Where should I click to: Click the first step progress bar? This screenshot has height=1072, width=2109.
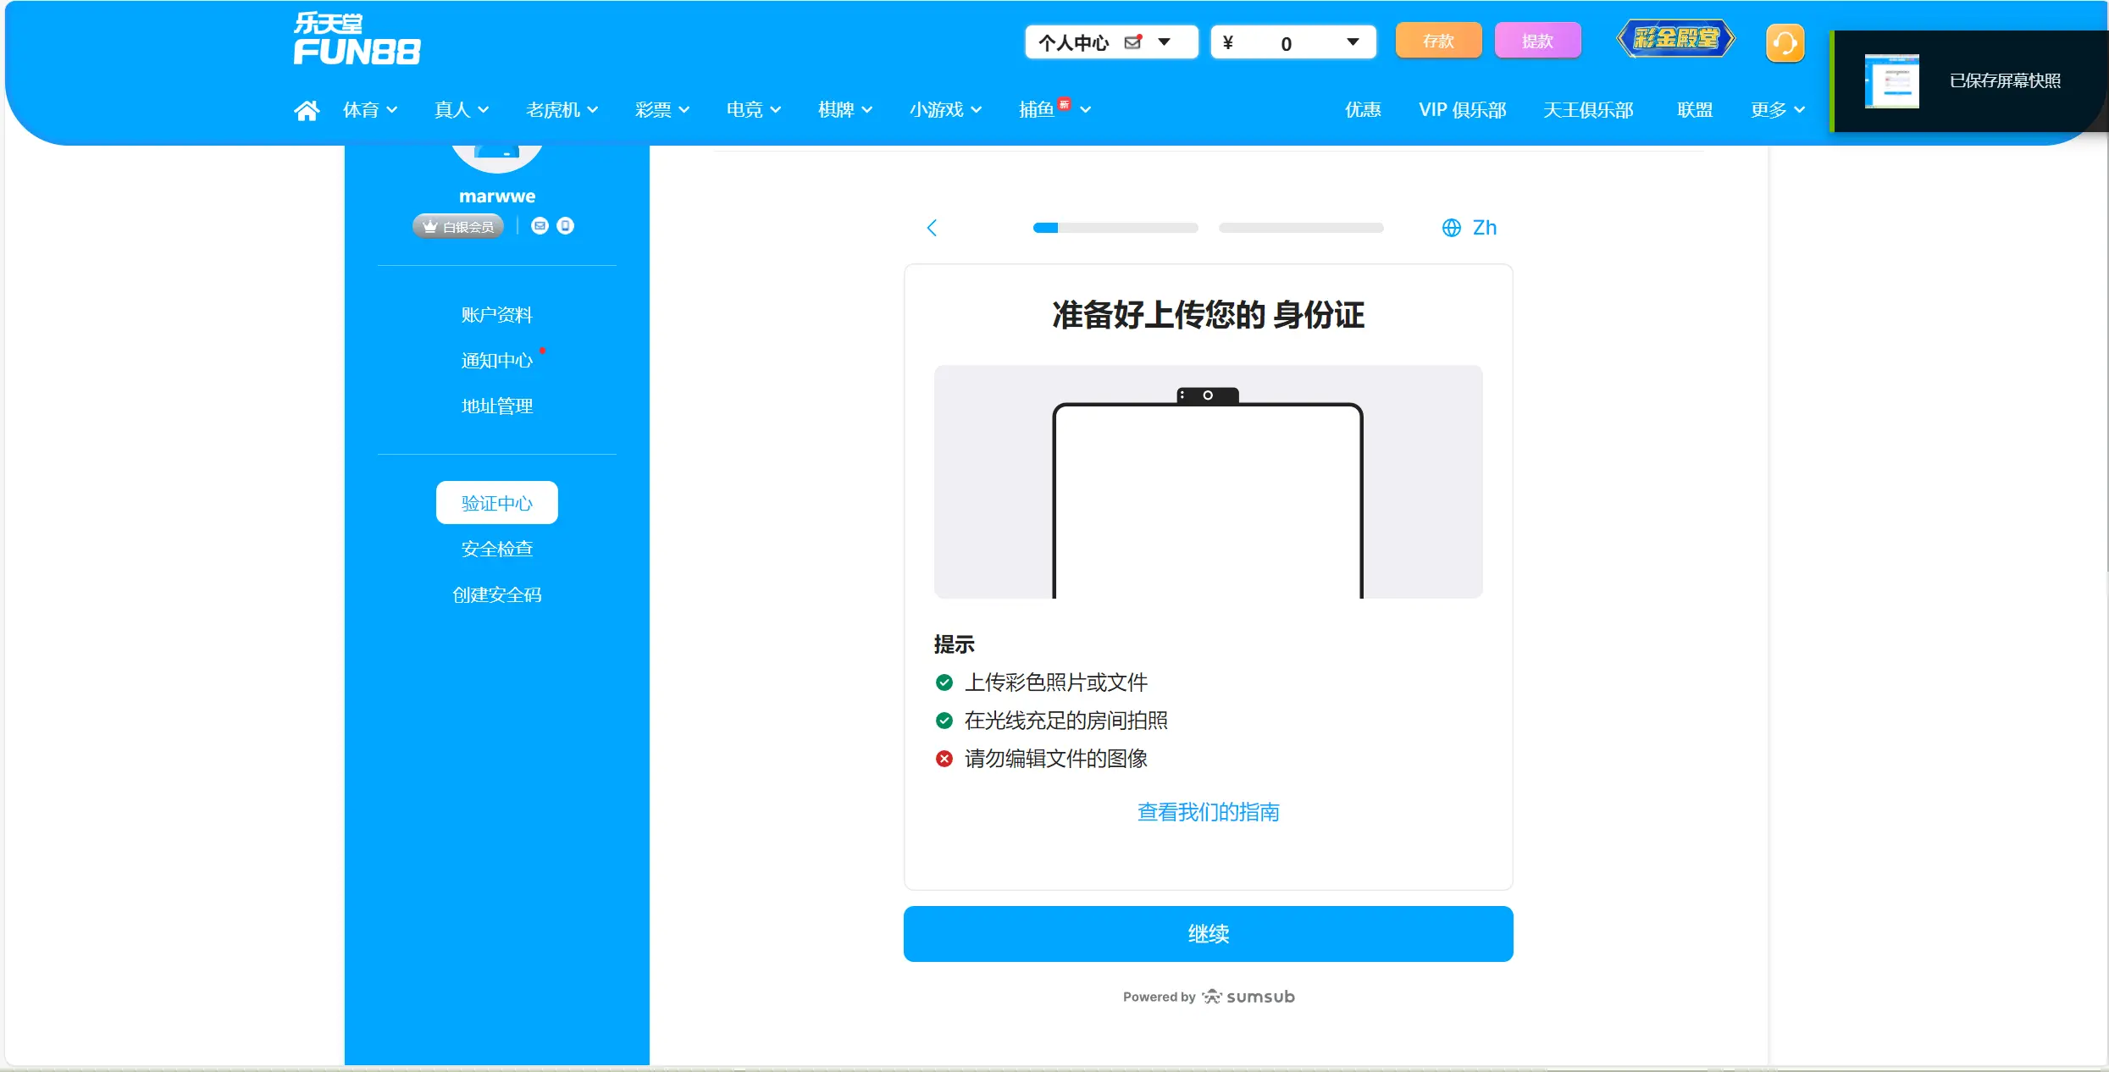point(1115,228)
